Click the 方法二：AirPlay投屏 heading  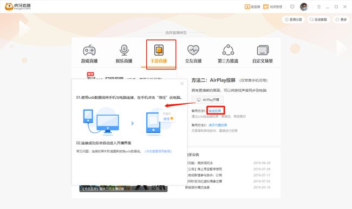click(213, 80)
